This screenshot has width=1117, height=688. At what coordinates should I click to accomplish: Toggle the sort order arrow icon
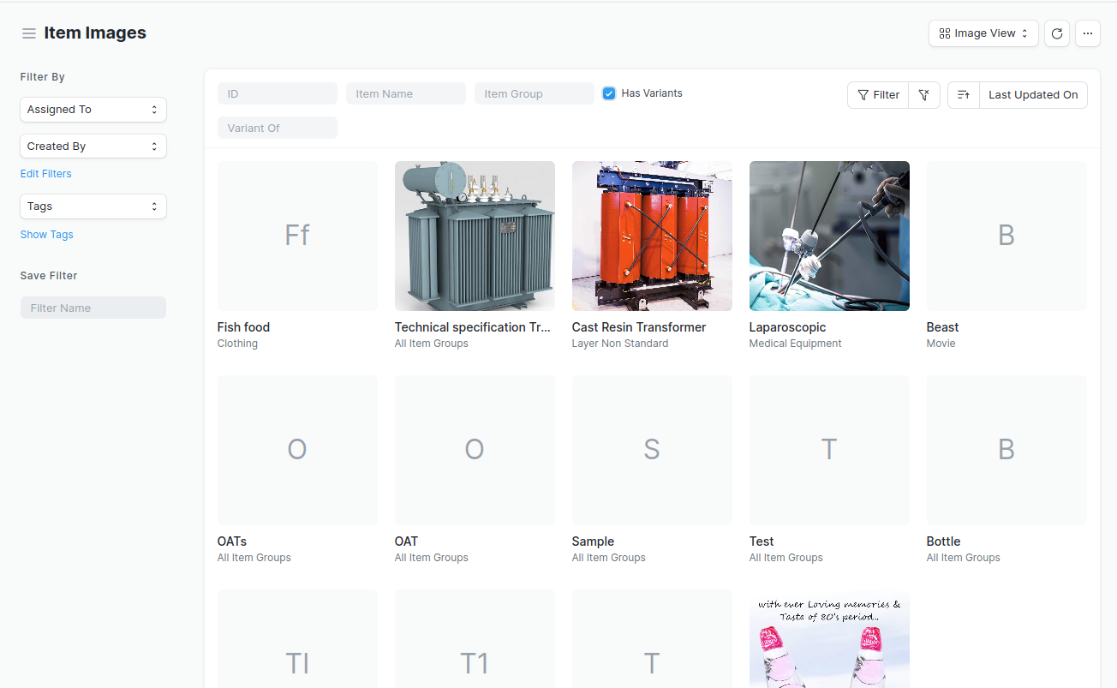964,95
